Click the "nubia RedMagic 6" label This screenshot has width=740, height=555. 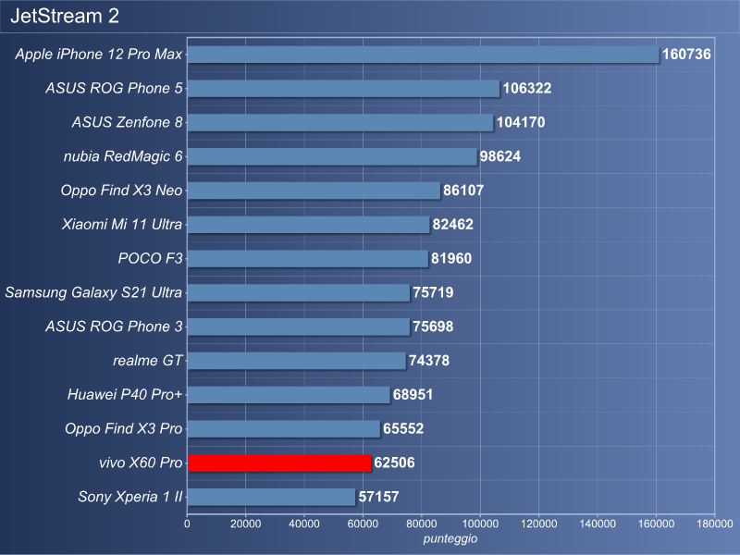123,156
